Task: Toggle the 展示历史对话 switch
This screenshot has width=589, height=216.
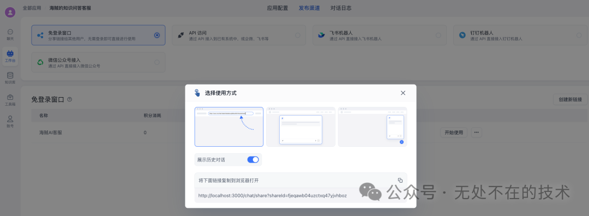Action: 253,160
